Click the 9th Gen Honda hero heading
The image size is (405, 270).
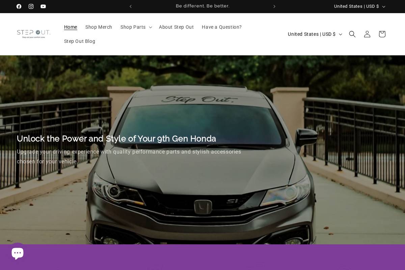click(116, 139)
